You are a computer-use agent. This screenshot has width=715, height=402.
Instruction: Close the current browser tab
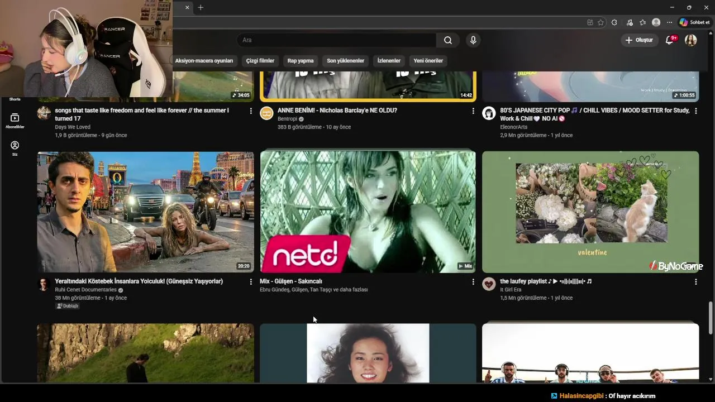(187, 7)
